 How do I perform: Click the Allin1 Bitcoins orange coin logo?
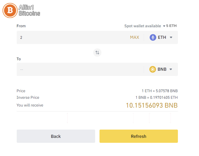click(10, 10)
